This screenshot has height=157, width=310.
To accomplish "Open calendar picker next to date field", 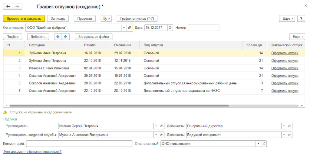I will tap(170, 28).
